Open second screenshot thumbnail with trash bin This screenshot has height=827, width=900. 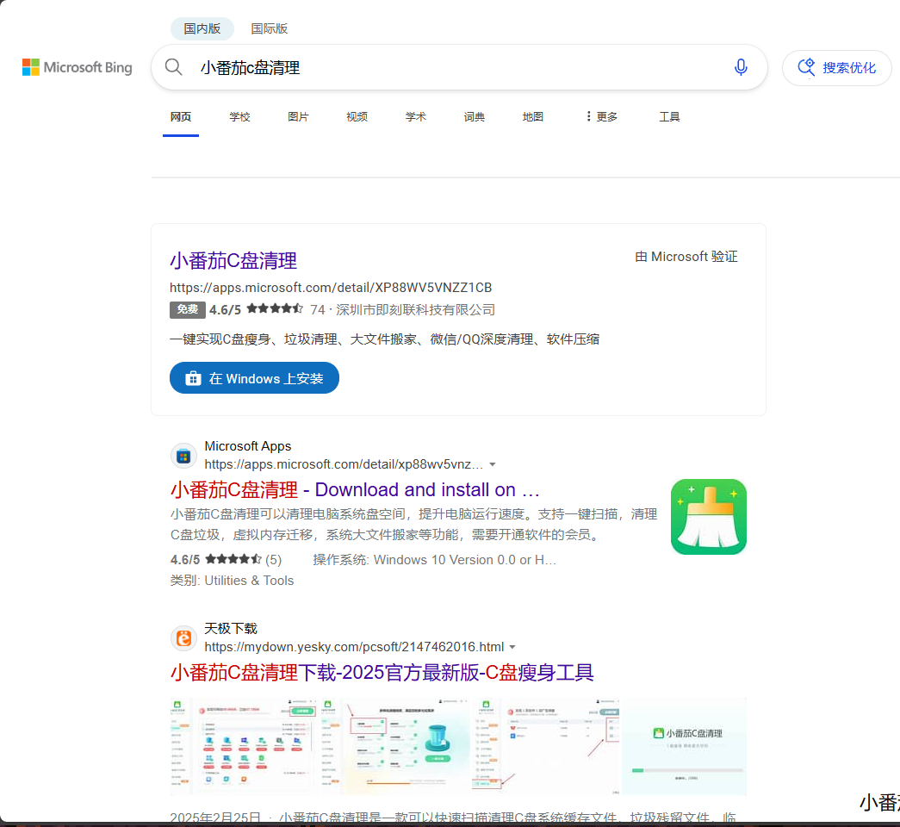[395, 747]
